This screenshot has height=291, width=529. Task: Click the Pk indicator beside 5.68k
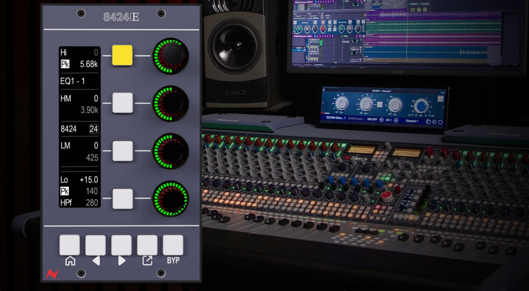point(65,64)
